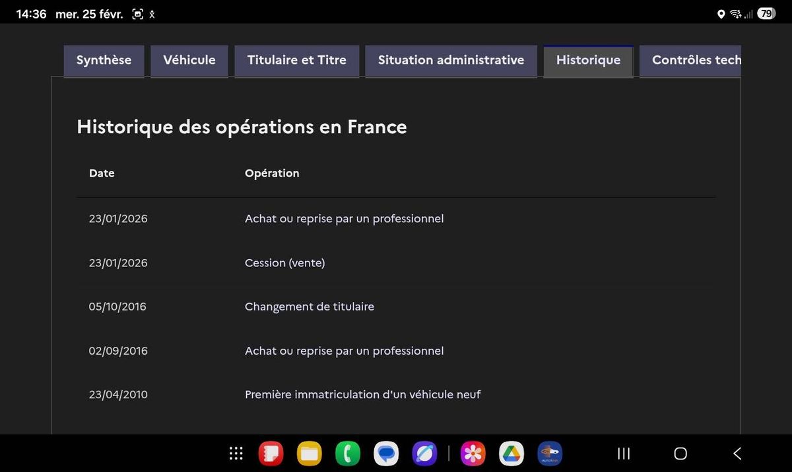
Task: Tap the home navigation button
Action: pyautogui.click(x=680, y=454)
